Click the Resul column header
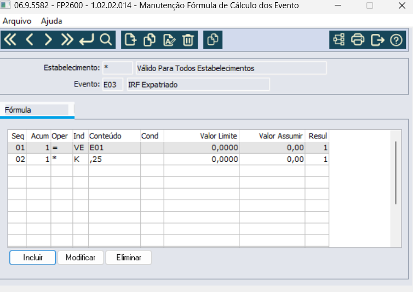The width and height of the screenshot is (413, 292). 317,136
